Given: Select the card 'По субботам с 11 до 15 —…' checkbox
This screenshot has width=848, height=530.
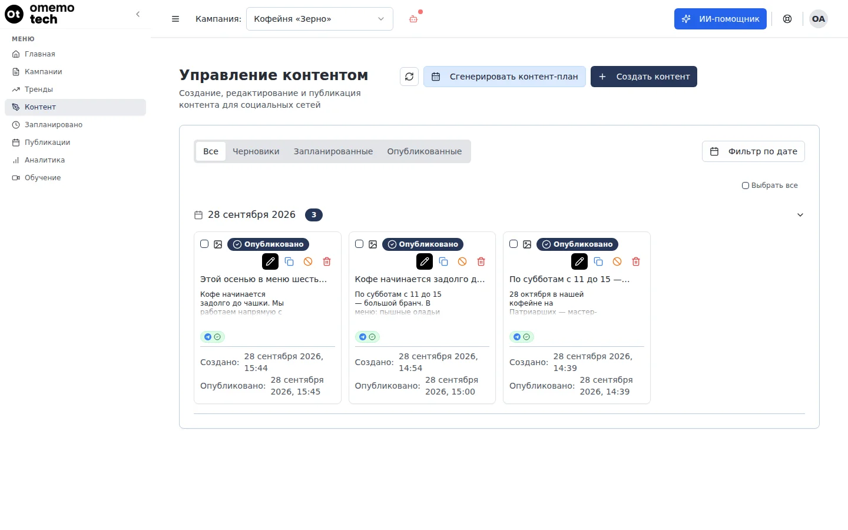Looking at the screenshot, I should pyautogui.click(x=514, y=244).
